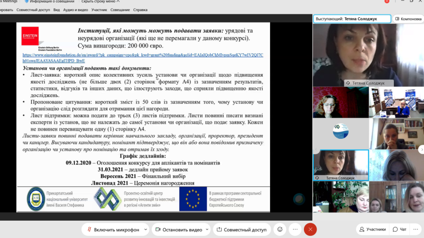
Task: Open the Аудио и видео menu
Action: (x=75, y=10)
